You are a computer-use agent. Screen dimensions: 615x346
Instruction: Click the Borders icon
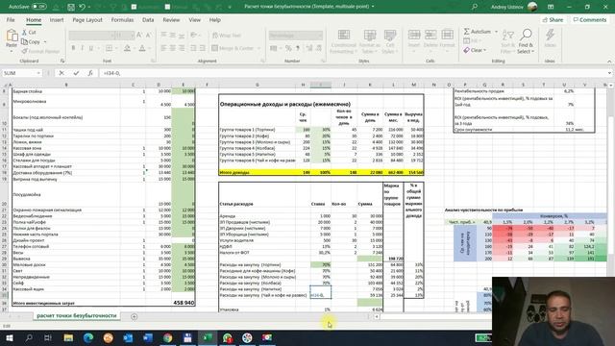109,48
